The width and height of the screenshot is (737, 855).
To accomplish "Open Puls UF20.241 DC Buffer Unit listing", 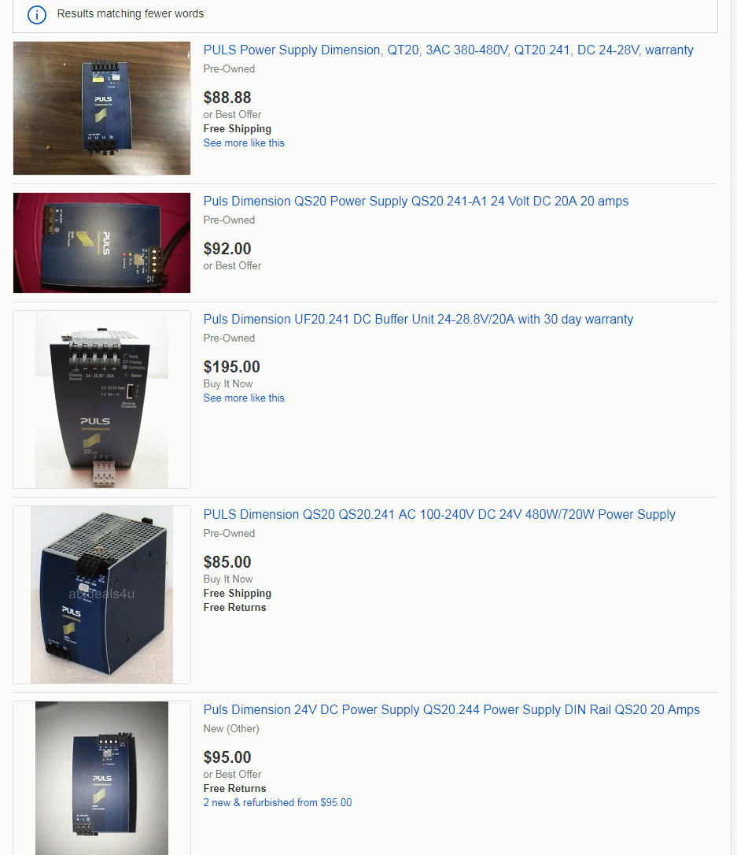I will click(418, 319).
